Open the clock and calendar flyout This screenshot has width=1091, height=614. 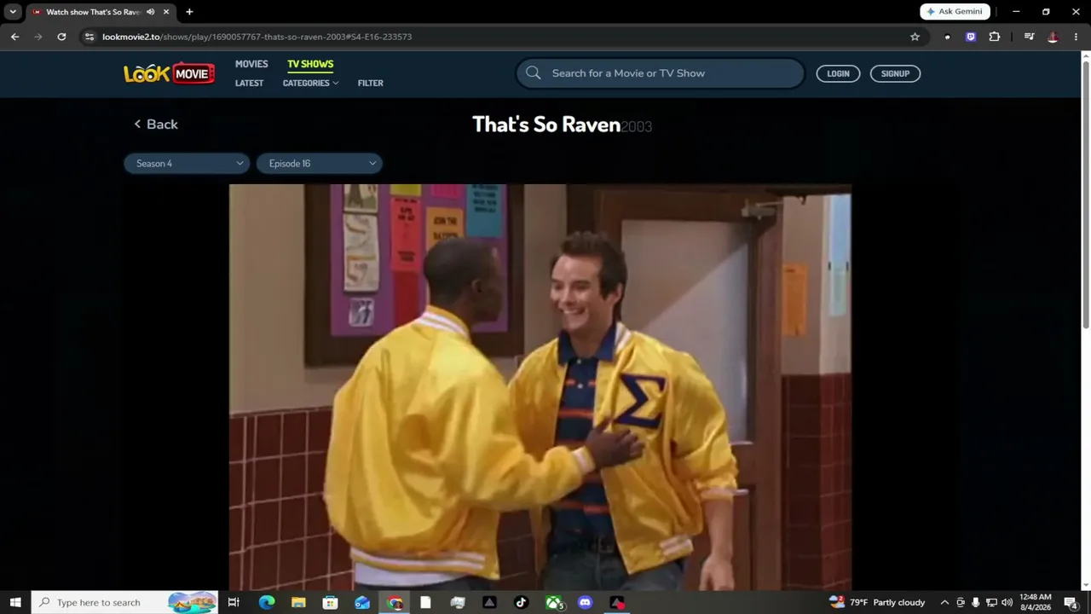(x=1036, y=602)
